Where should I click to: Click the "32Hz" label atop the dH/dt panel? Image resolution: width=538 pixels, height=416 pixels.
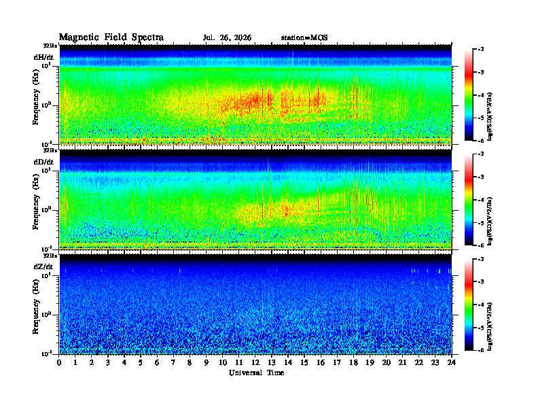pyautogui.click(x=50, y=46)
